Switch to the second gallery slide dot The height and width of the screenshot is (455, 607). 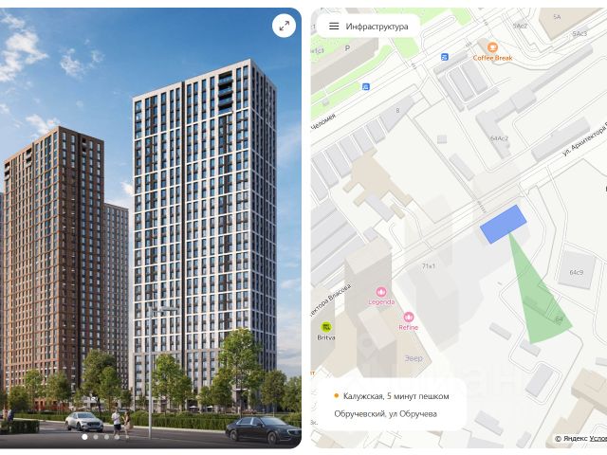(96, 437)
